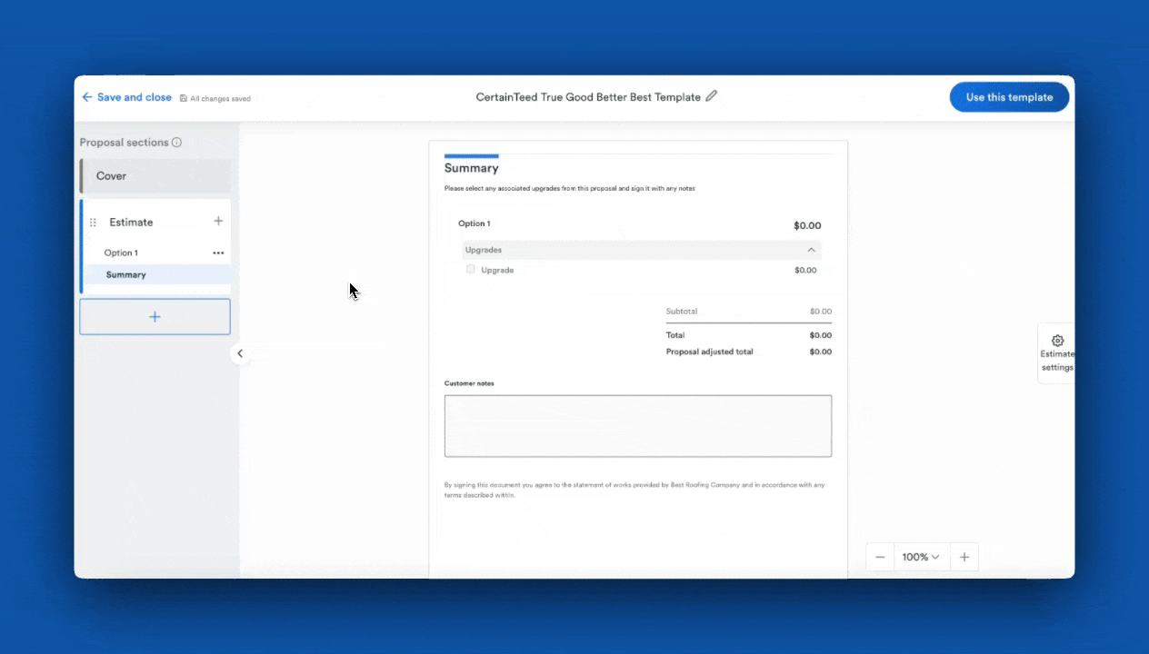Click the Save and close back arrow

point(87,97)
